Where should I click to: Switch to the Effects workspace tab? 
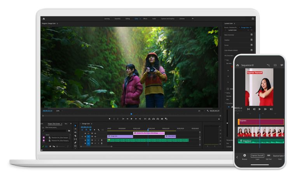pos(145,18)
